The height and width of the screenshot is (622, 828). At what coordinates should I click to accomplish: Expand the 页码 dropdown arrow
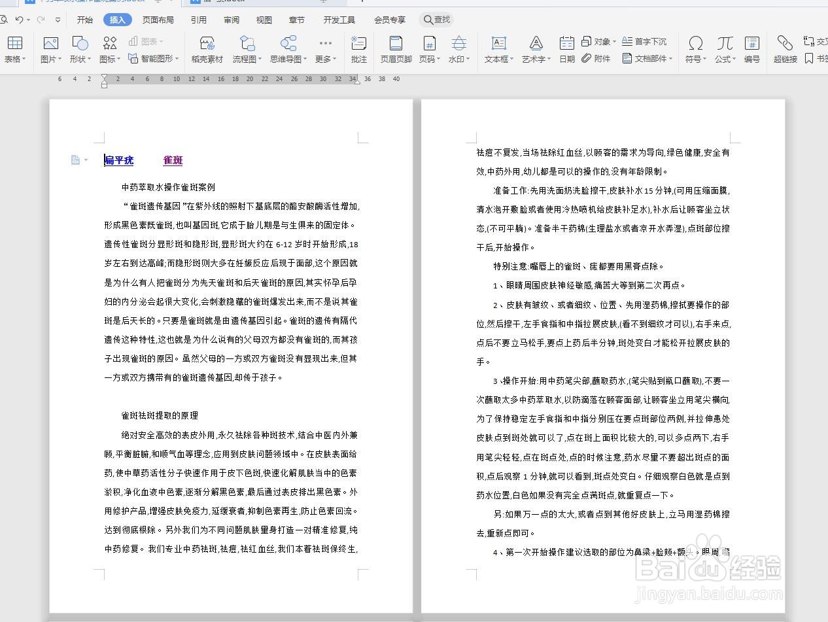(438, 59)
